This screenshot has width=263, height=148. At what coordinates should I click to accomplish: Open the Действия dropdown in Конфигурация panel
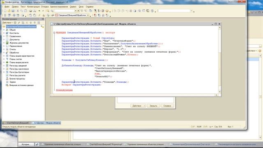pos(7,23)
